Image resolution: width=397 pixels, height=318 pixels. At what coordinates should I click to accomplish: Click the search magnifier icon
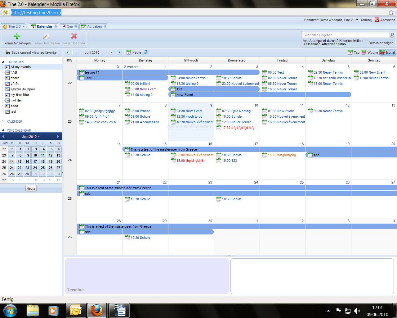pyautogui.click(x=392, y=35)
